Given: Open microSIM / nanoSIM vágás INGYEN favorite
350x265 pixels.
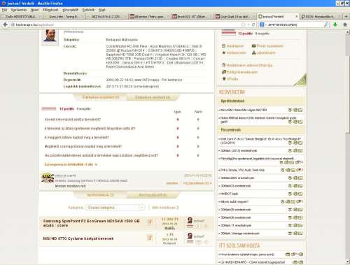Looking at the screenshot, I should pos(244,110).
